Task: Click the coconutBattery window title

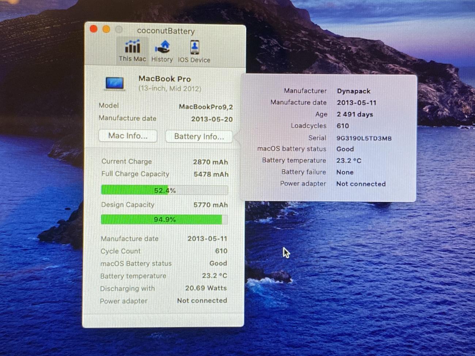Action: coord(166,31)
